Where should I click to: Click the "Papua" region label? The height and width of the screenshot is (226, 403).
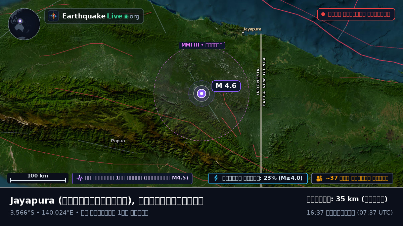point(118,141)
